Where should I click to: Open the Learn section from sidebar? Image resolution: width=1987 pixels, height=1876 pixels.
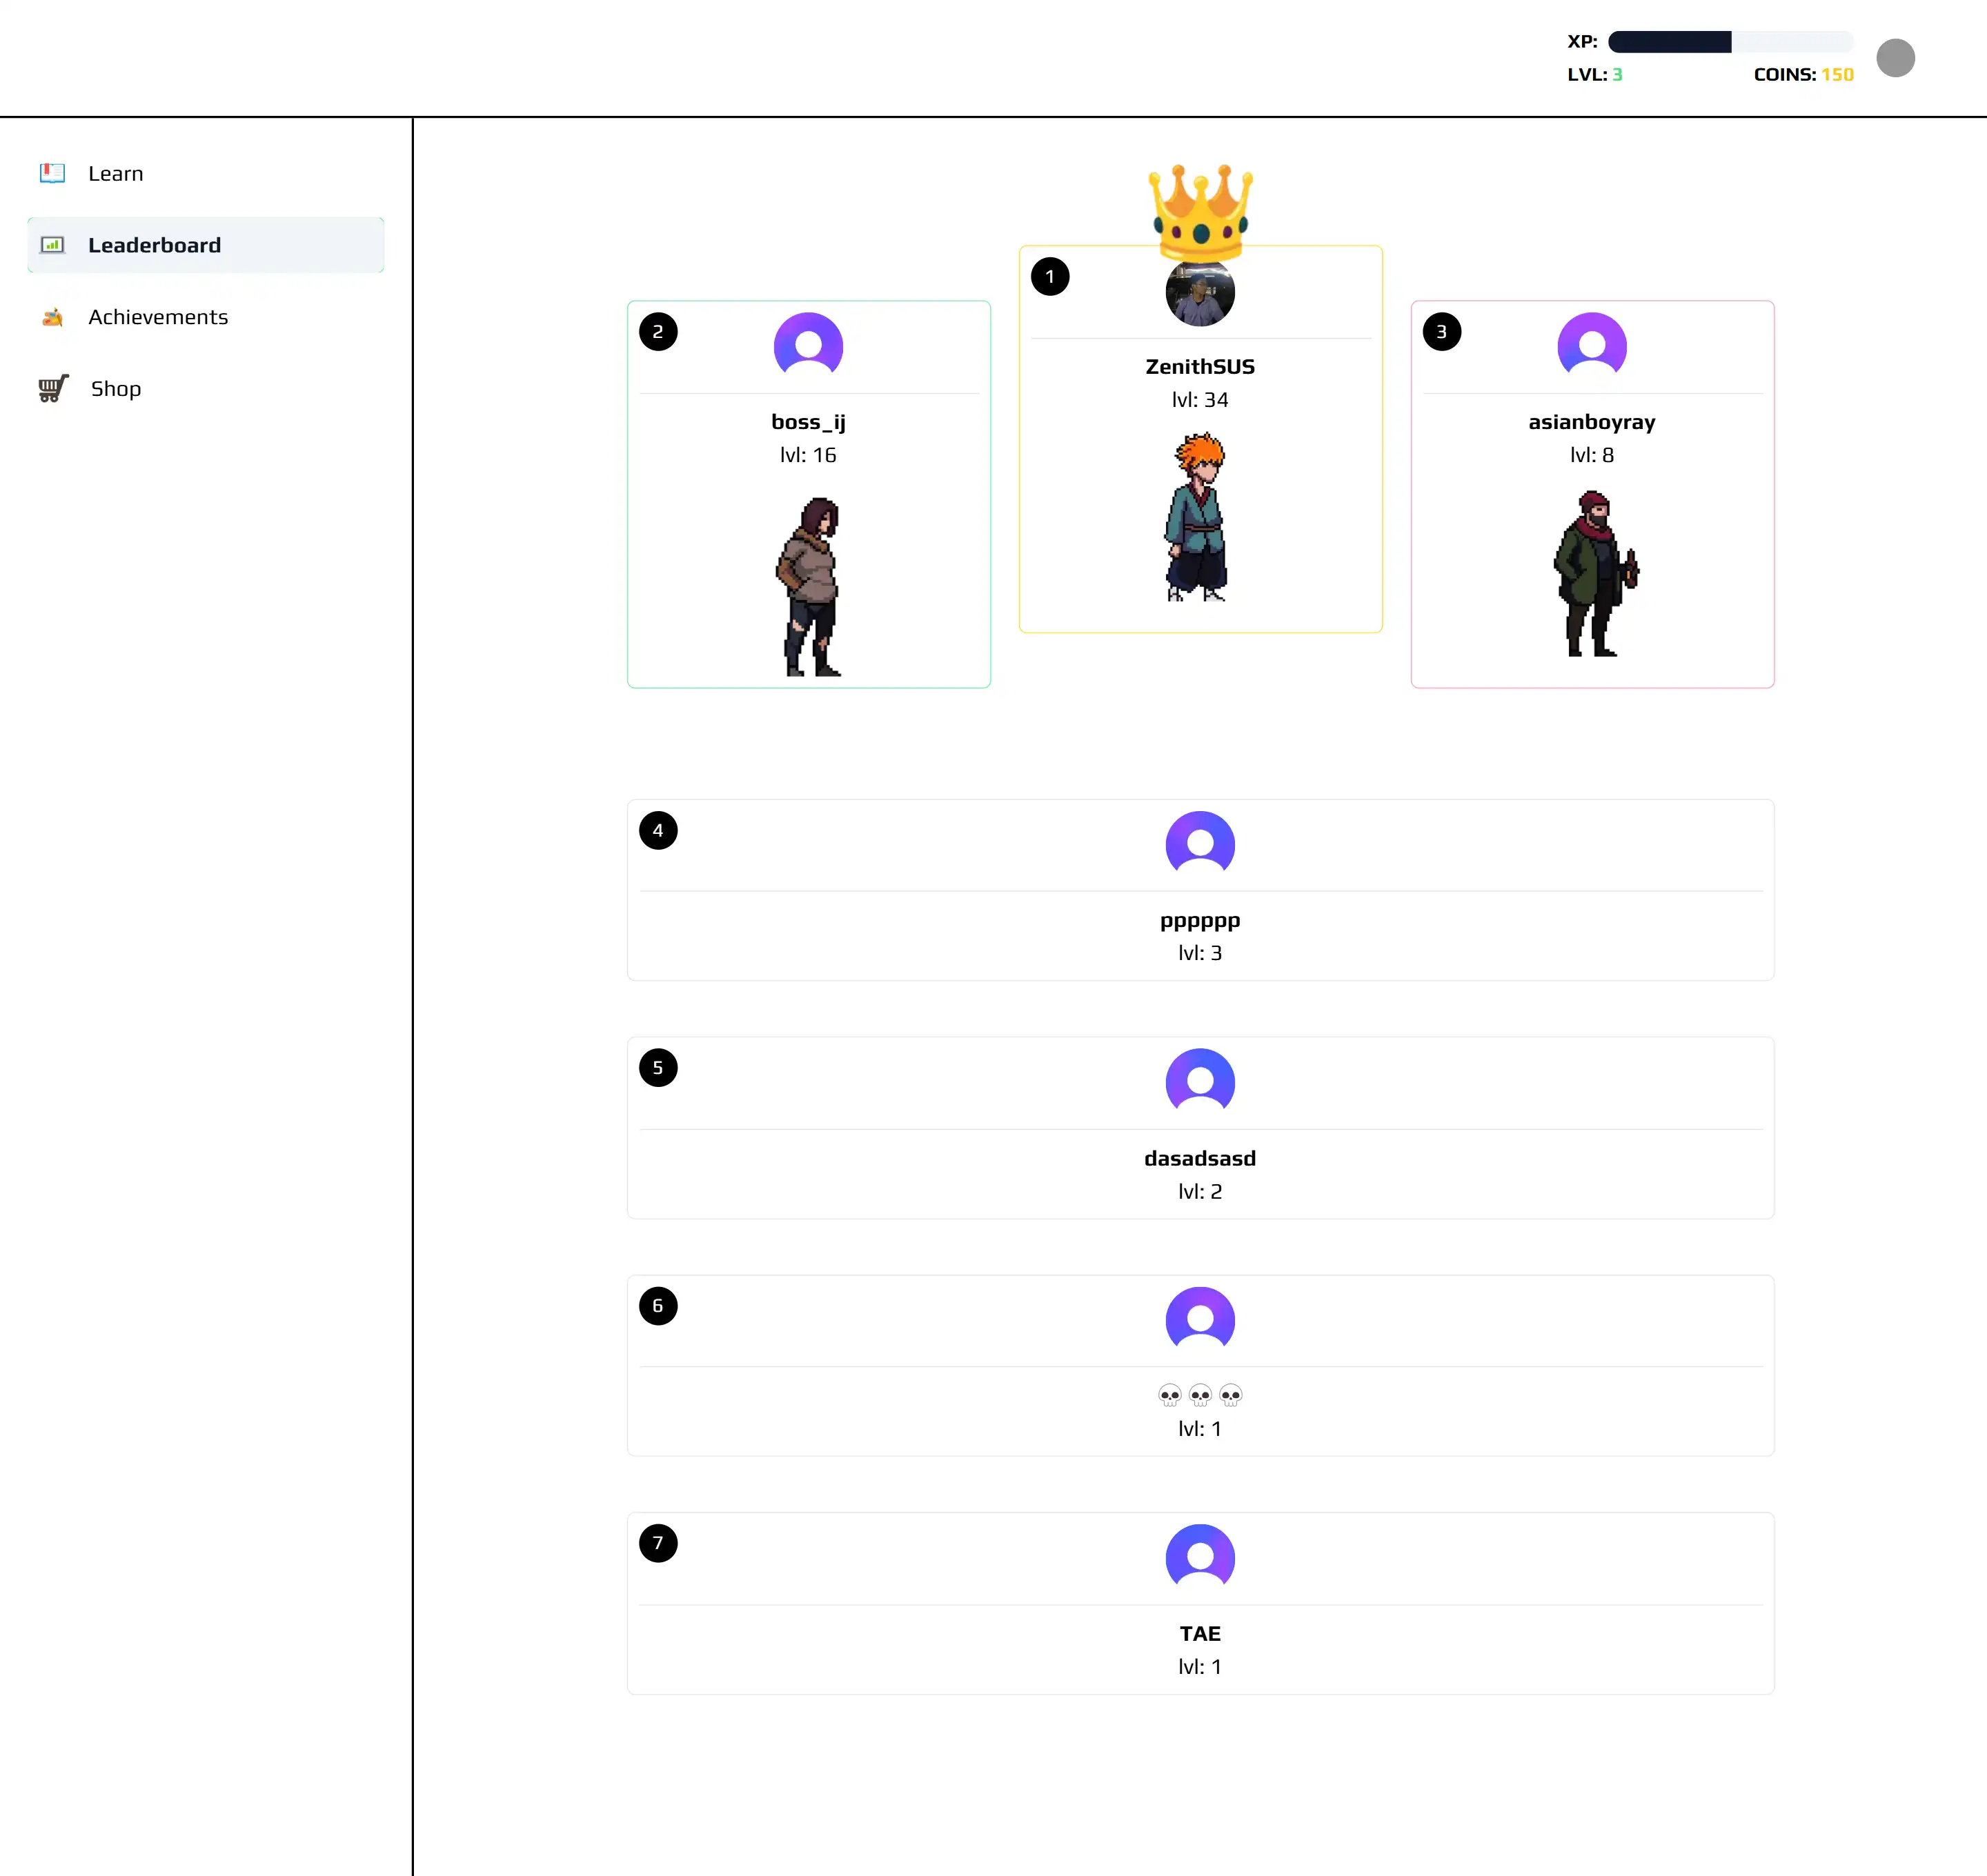click(115, 172)
